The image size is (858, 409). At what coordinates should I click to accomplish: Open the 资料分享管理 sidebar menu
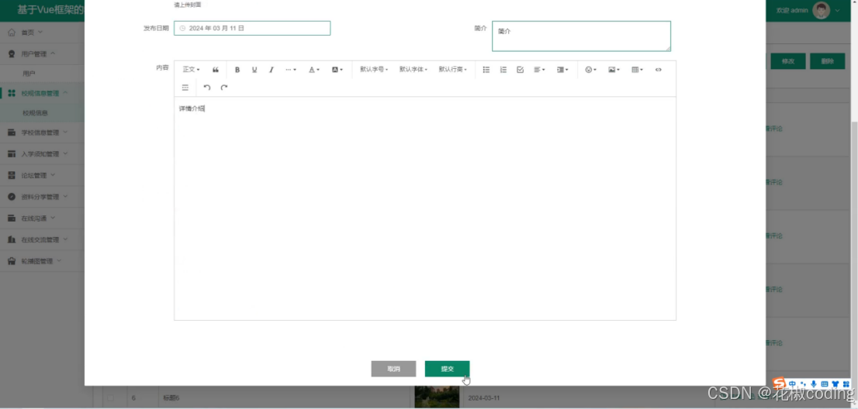point(42,197)
